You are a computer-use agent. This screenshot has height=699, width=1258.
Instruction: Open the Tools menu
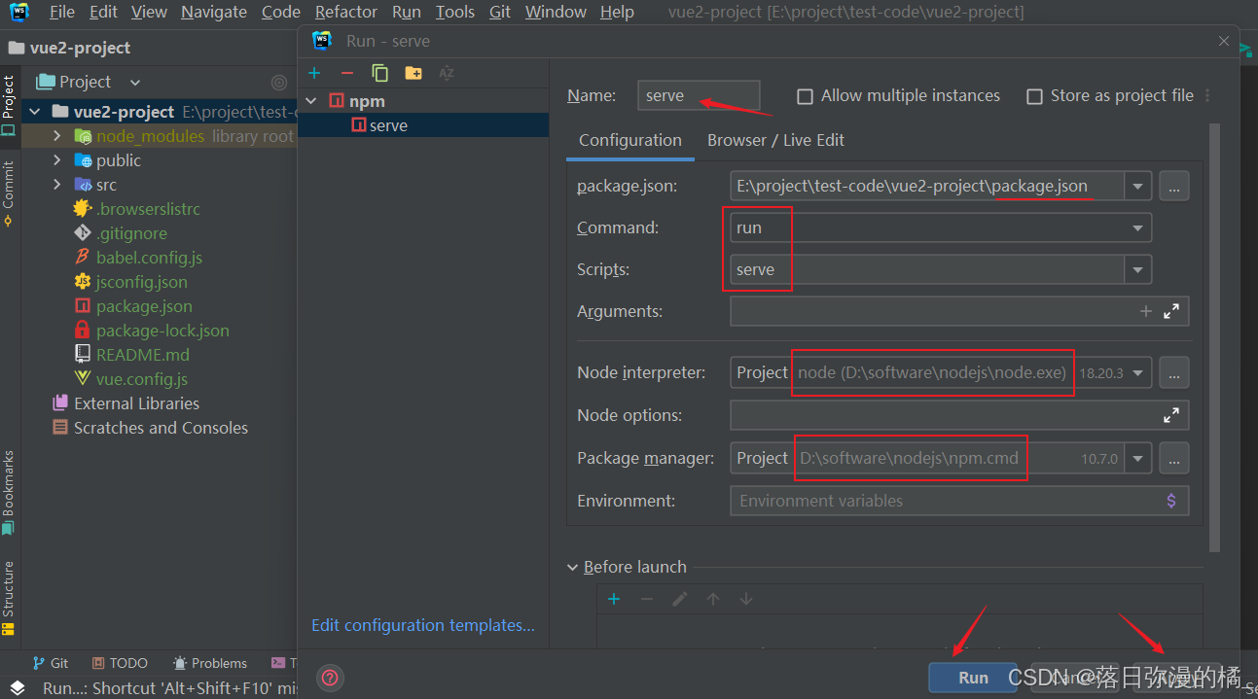(455, 12)
